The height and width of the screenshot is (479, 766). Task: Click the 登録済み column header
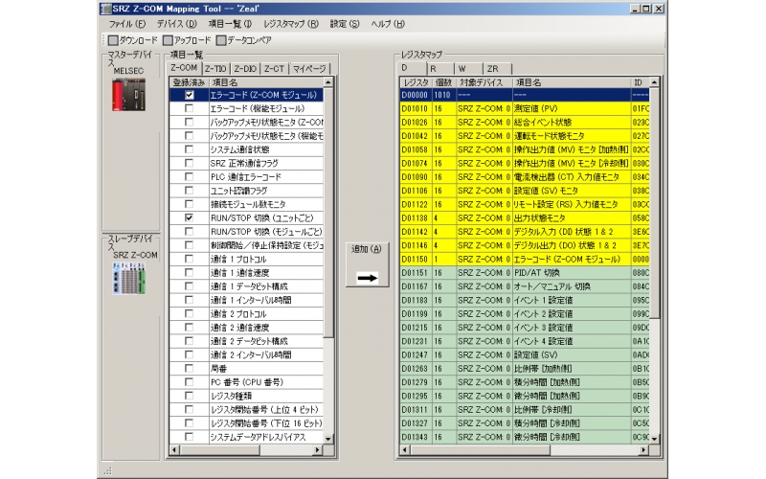189,82
